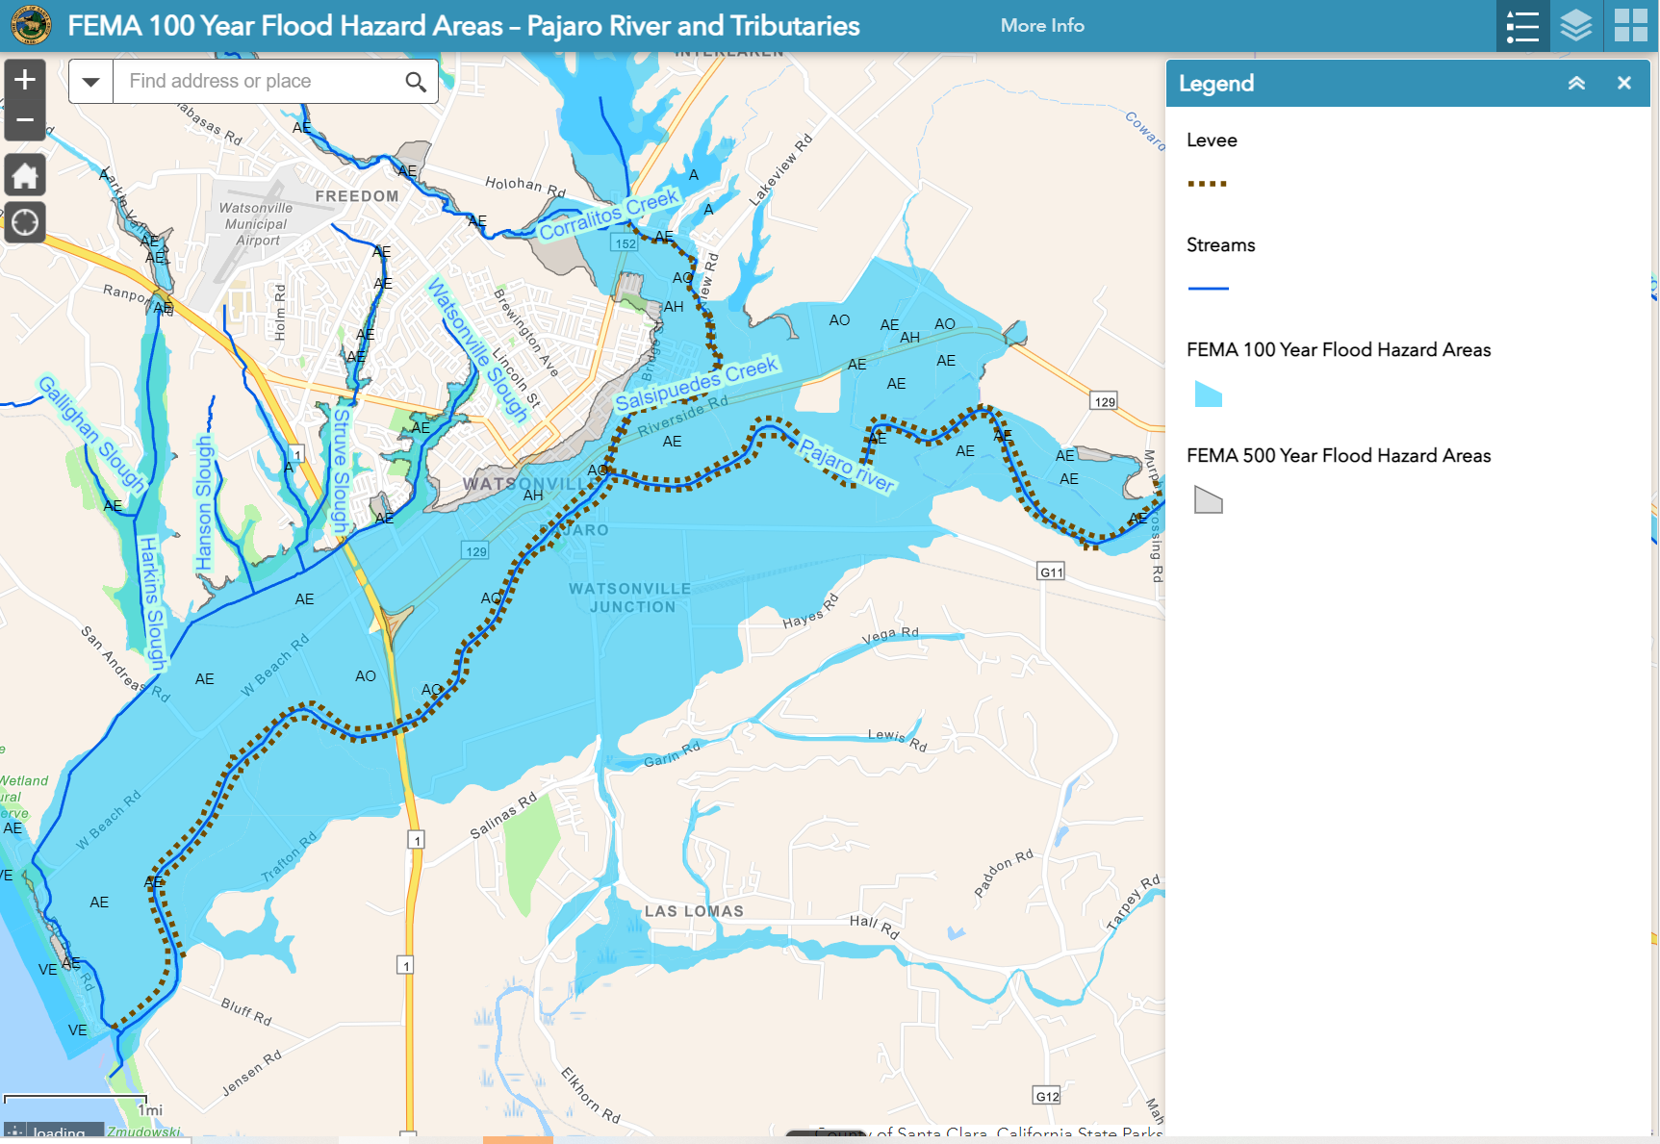Click the Pajaro River label on map
1660x1144 pixels.
point(847,466)
